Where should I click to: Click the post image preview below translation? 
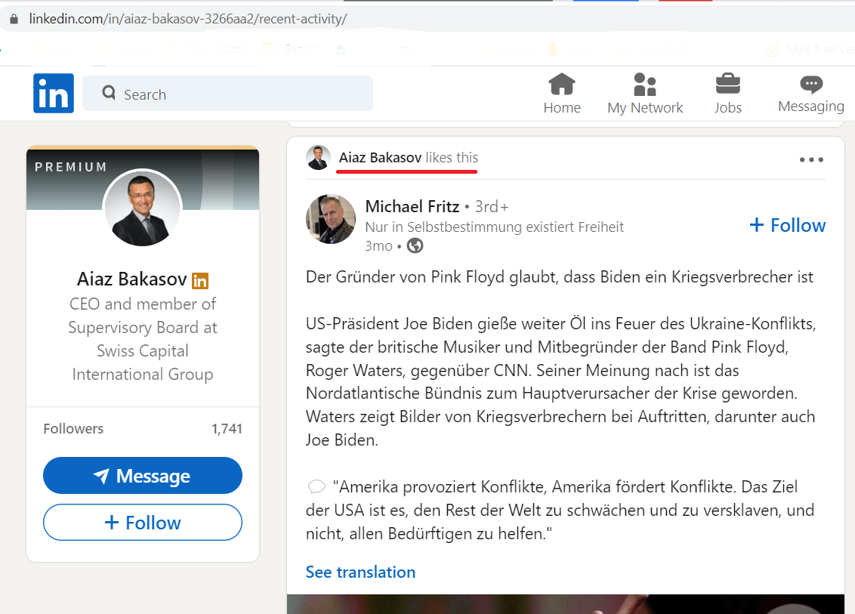click(x=566, y=604)
